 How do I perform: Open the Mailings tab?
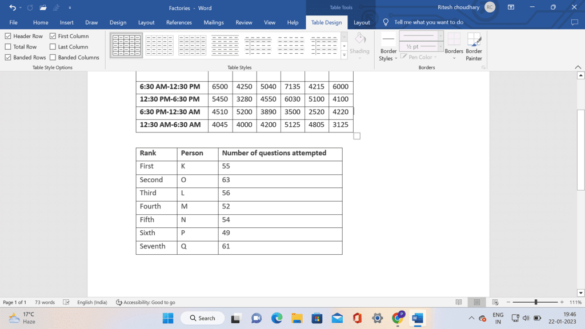tap(214, 22)
